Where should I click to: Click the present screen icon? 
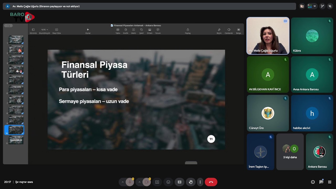point(157,182)
